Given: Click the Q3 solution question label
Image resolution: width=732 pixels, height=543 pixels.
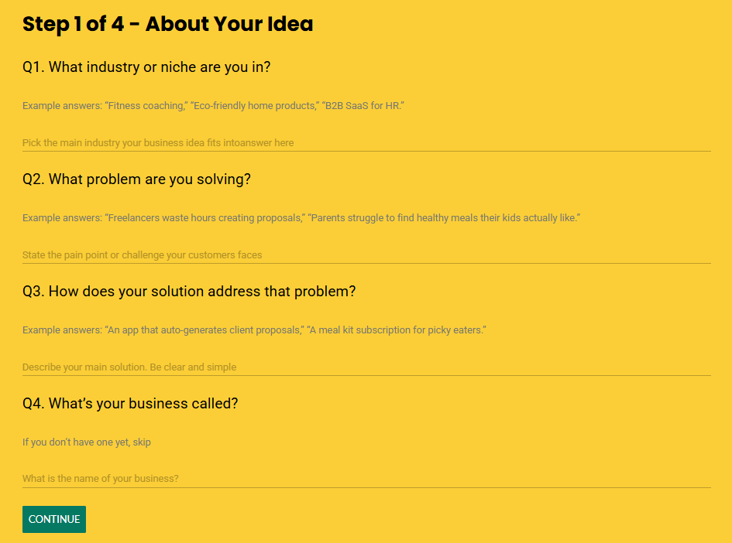Looking at the screenshot, I should pyautogui.click(x=189, y=292).
